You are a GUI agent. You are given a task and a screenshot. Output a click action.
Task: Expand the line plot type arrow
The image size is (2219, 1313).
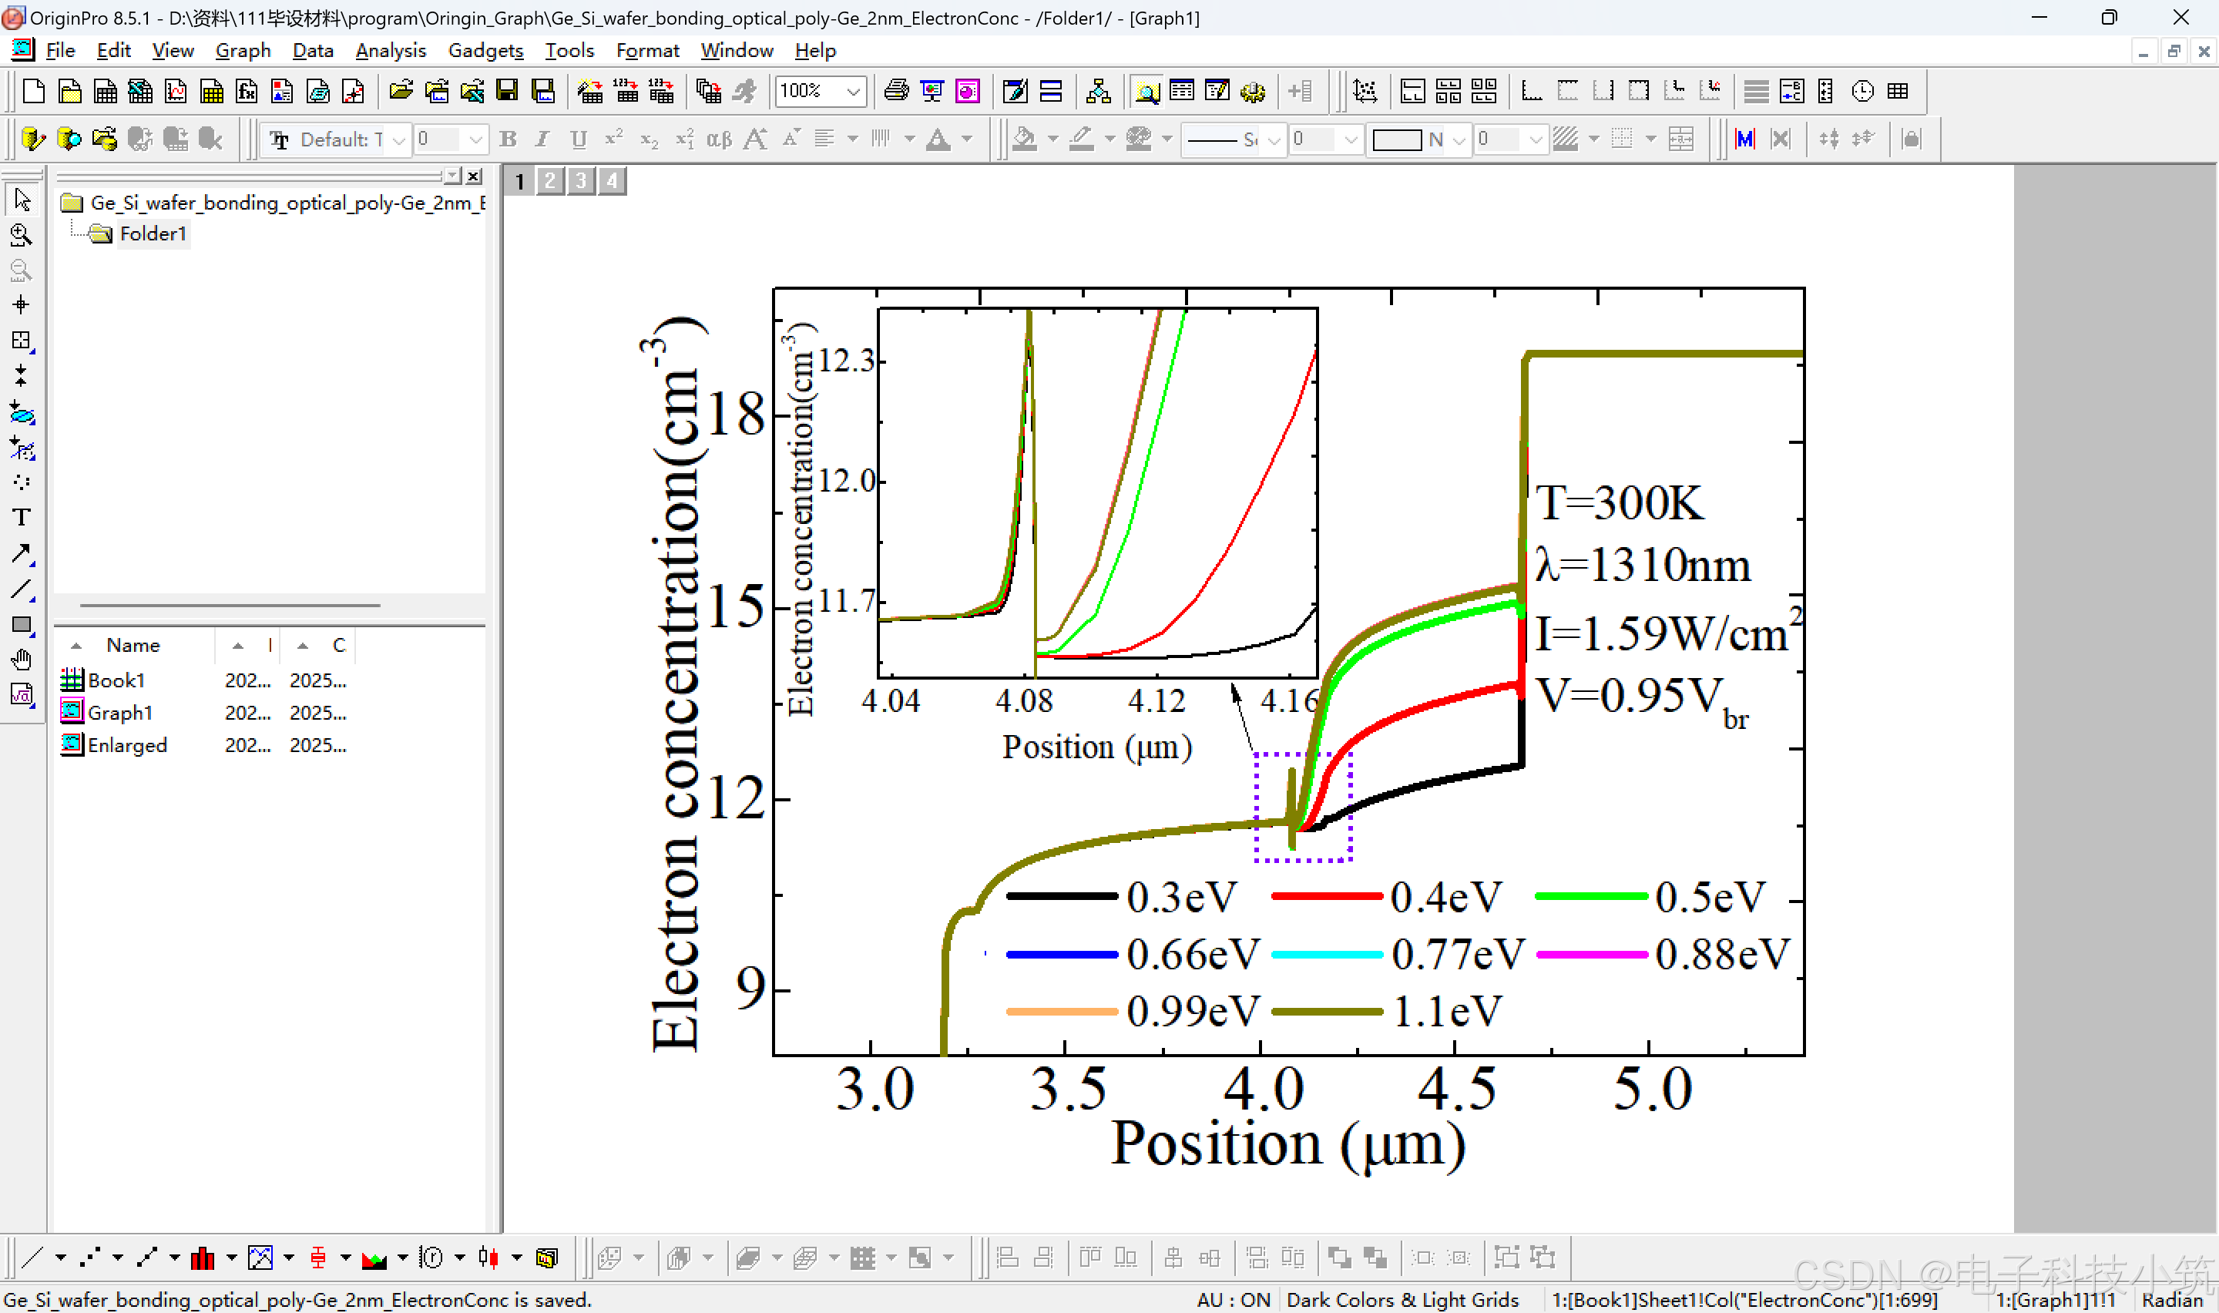tap(60, 1258)
